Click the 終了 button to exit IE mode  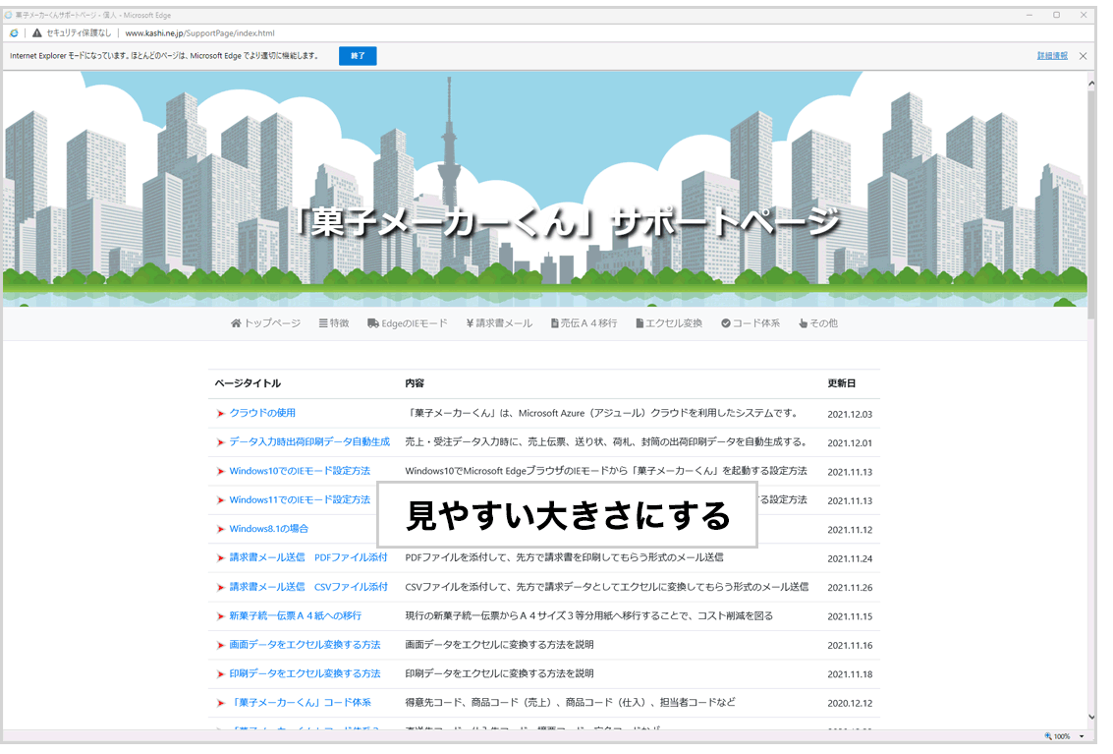[358, 56]
